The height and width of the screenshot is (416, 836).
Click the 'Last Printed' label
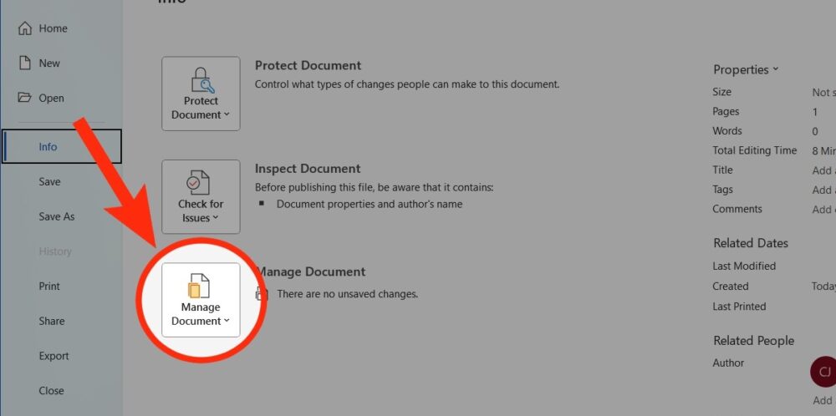pos(739,307)
